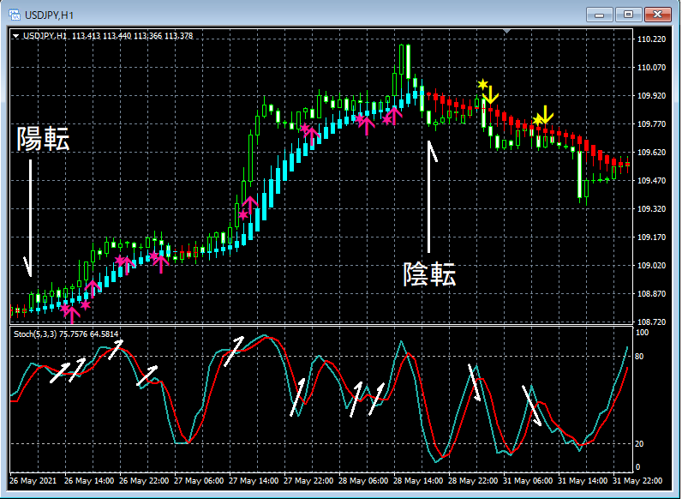
Task: Click the 28 May 14:00 time label
Action: click(x=418, y=481)
